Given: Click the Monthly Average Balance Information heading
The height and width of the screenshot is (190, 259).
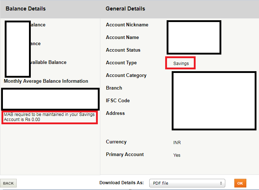Looking at the screenshot, I should tap(46, 81).
